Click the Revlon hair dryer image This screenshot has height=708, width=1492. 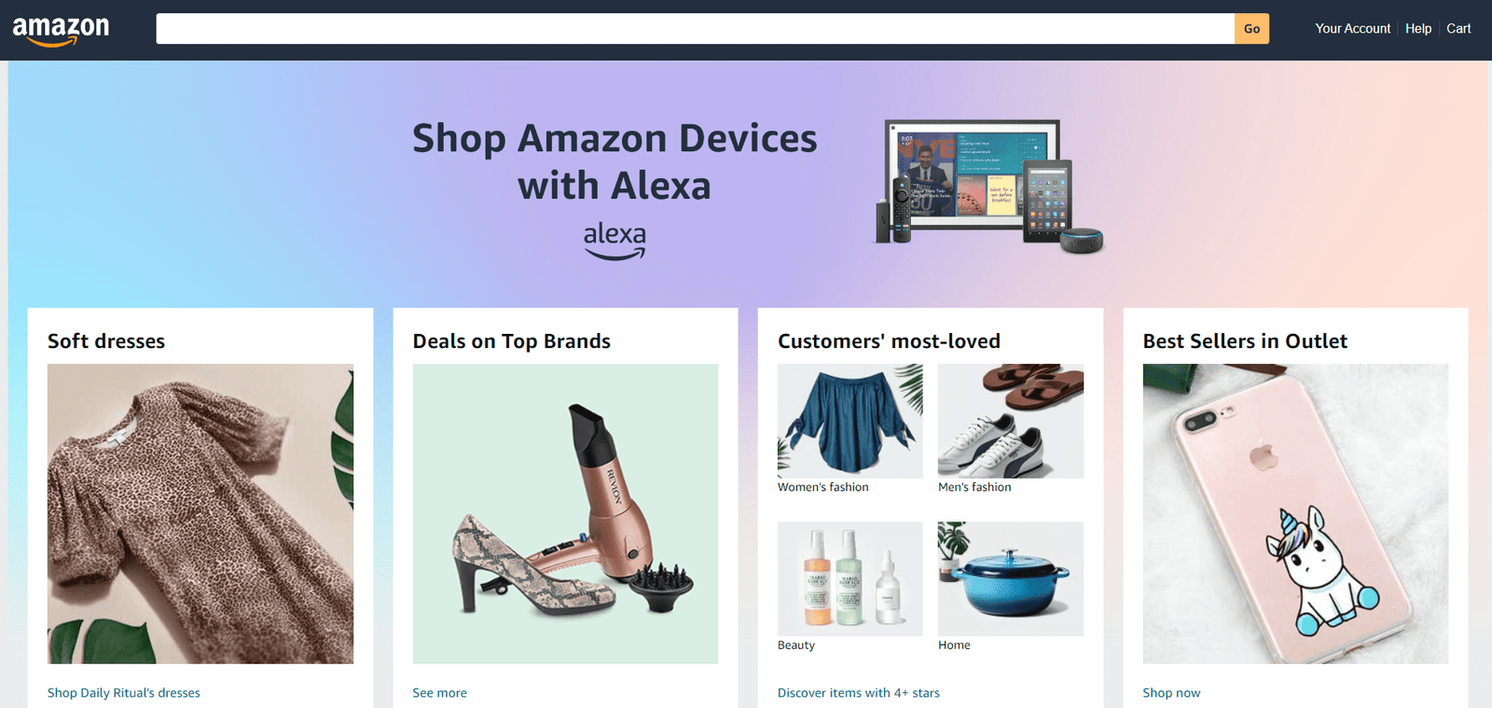click(565, 514)
